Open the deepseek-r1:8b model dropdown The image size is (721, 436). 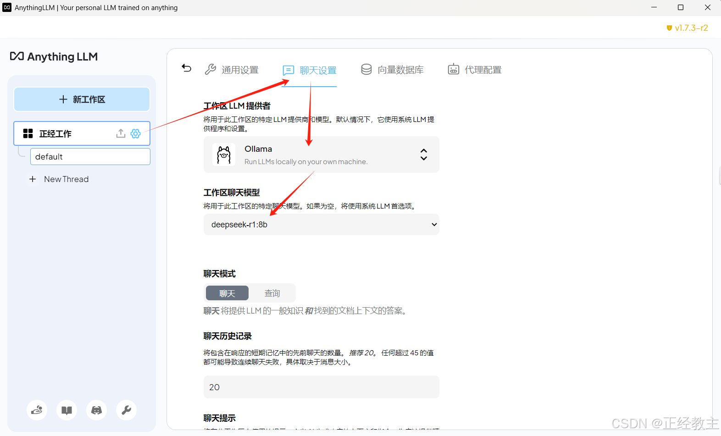coord(322,225)
